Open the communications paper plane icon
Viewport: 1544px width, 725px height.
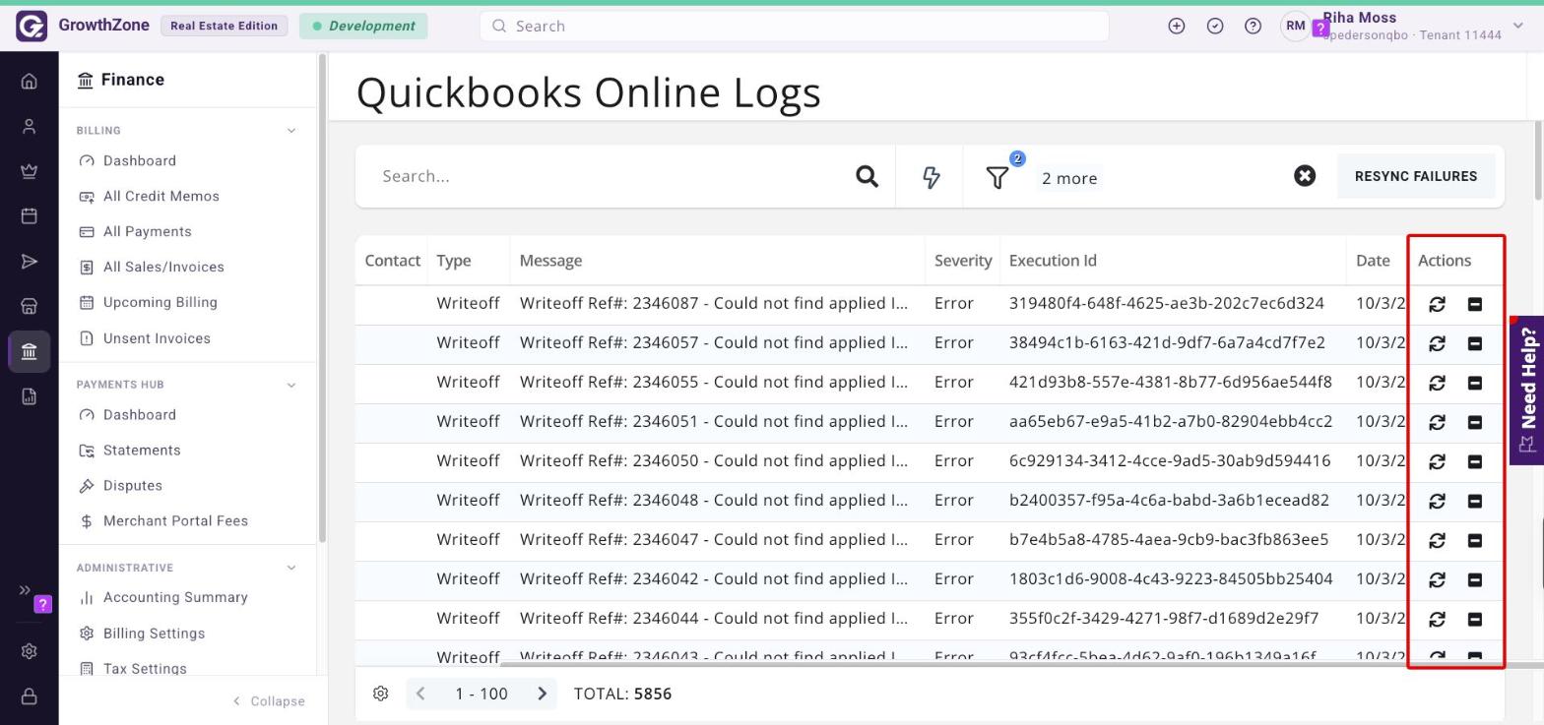coord(29,261)
